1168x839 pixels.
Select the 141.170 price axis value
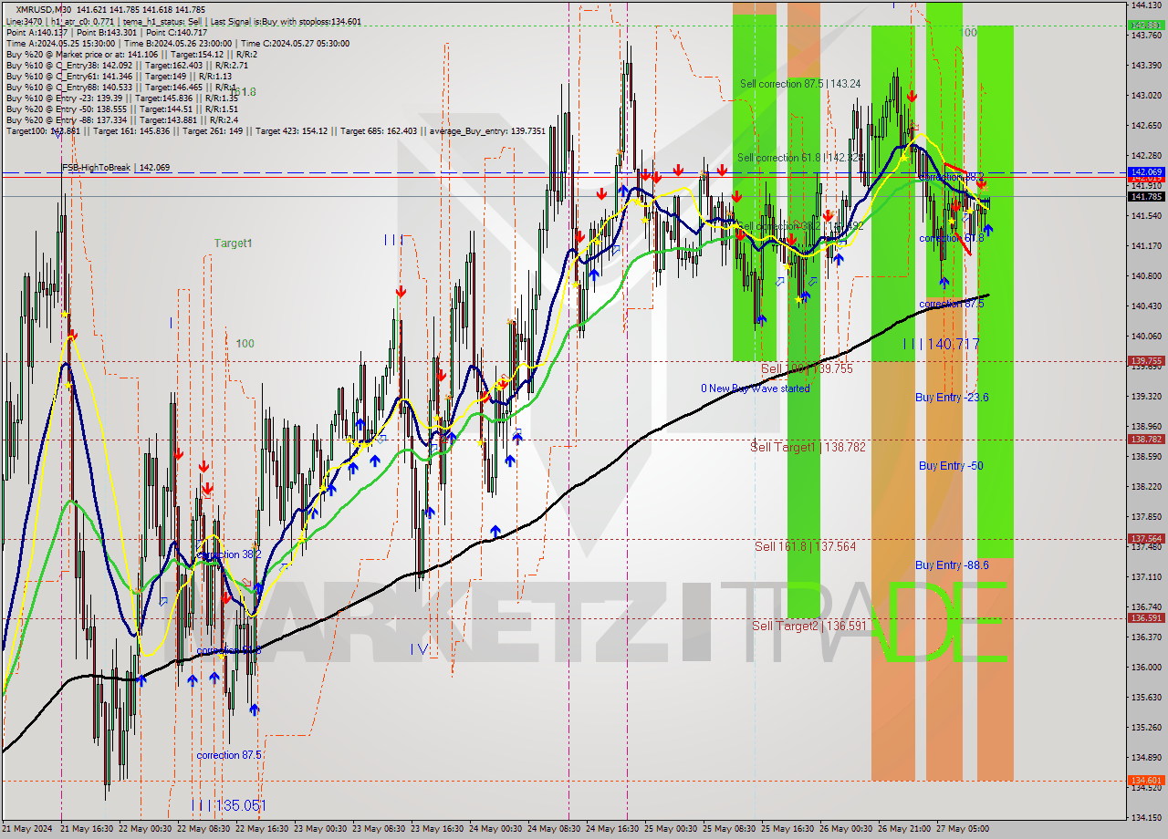[x=1146, y=246]
